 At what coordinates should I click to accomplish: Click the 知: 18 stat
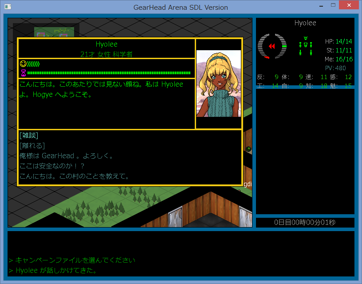tap(316, 86)
